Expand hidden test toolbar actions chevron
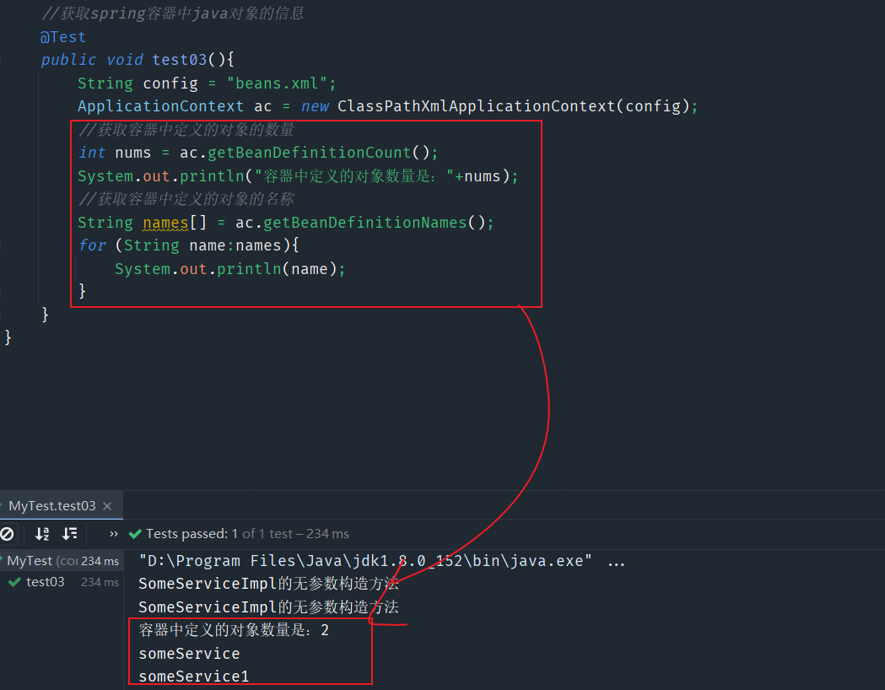Screen dimensions: 885x690 [x=113, y=534]
